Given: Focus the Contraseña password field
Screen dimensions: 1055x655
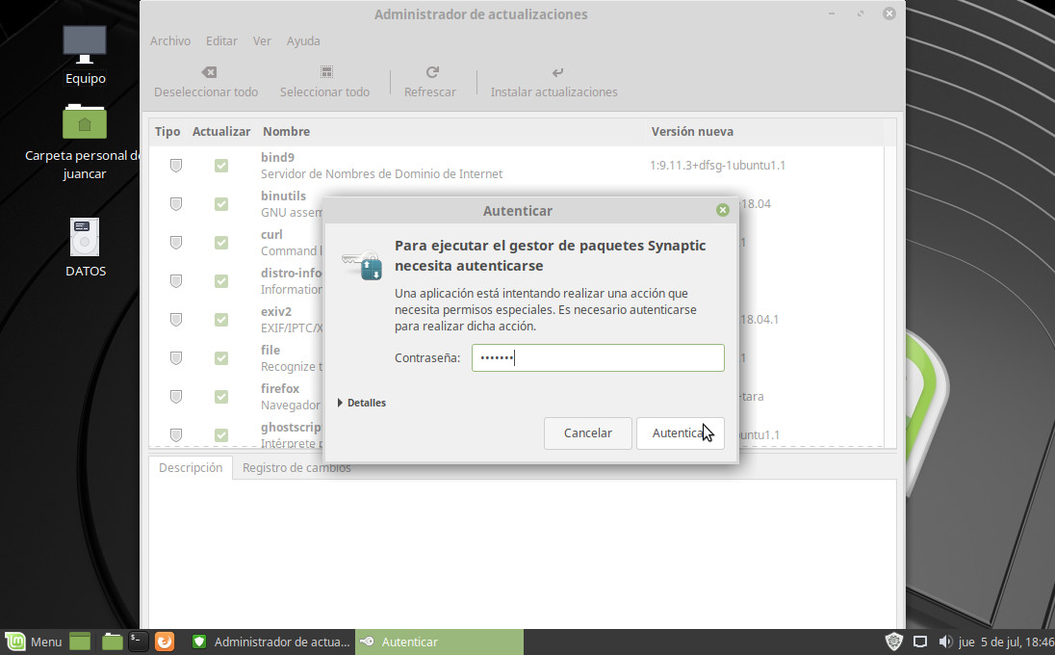Looking at the screenshot, I should (x=597, y=358).
